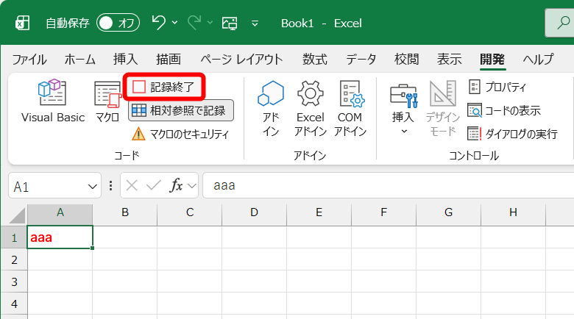Screen dimensions: 574x319
Task: Switch to the 数式 (Formulas) tab
Action: point(315,60)
